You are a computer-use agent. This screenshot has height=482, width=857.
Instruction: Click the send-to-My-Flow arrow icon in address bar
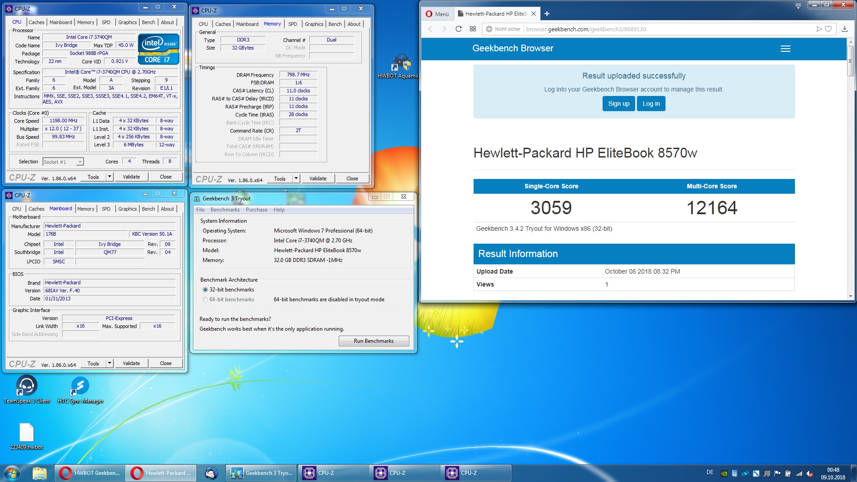pos(819,29)
